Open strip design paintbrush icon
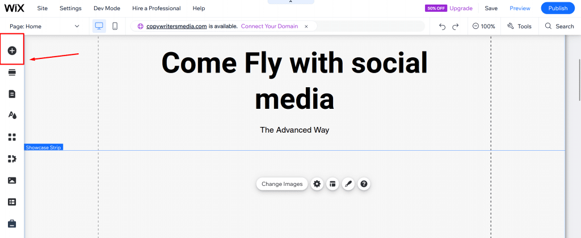This screenshot has width=581, height=238. [x=348, y=184]
